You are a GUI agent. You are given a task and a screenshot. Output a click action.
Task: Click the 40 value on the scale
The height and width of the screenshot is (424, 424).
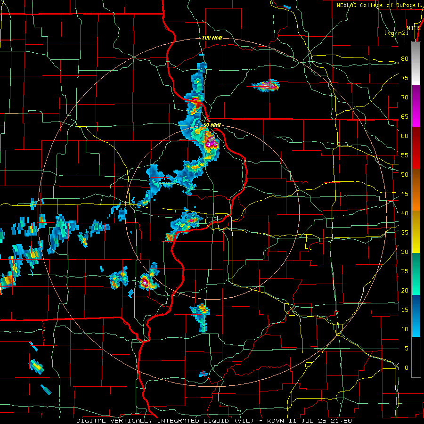tap(405, 213)
